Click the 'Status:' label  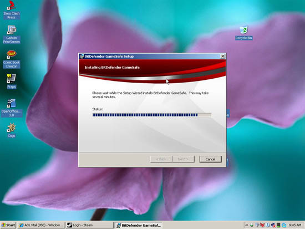[x=98, y=109]
